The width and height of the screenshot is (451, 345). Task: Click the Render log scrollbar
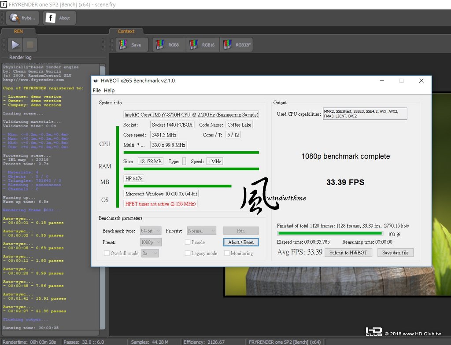102,197
